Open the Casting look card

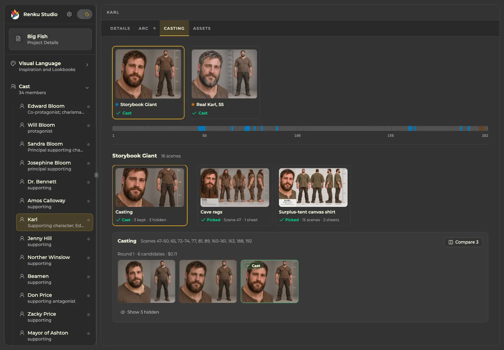pos(150,195)
